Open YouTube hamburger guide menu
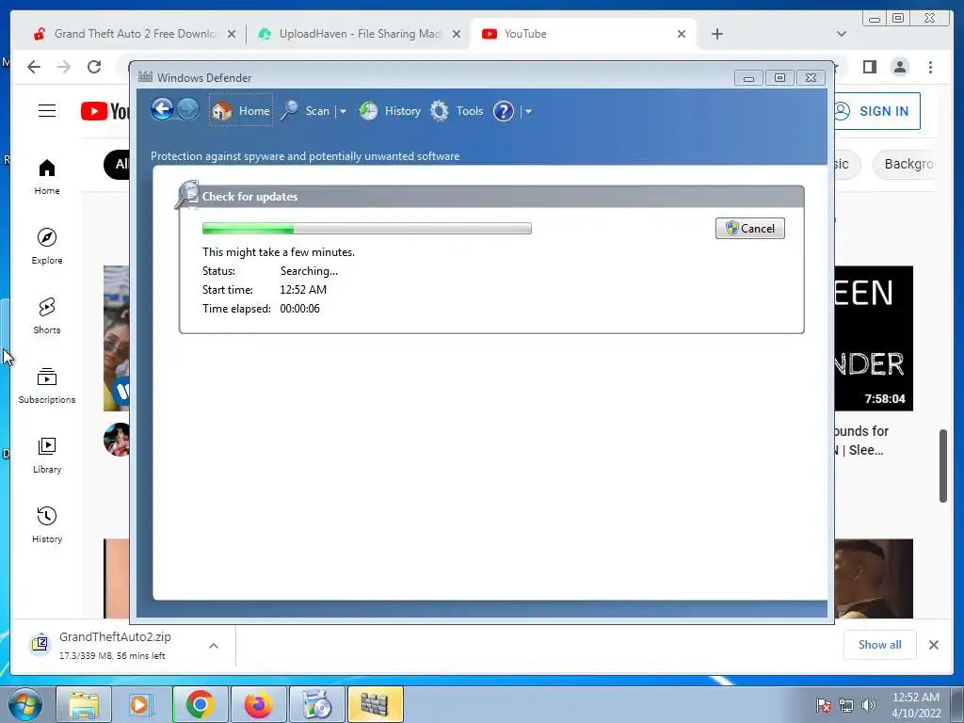The width and height of the screenshot is (964, 723). pos(47,111)
